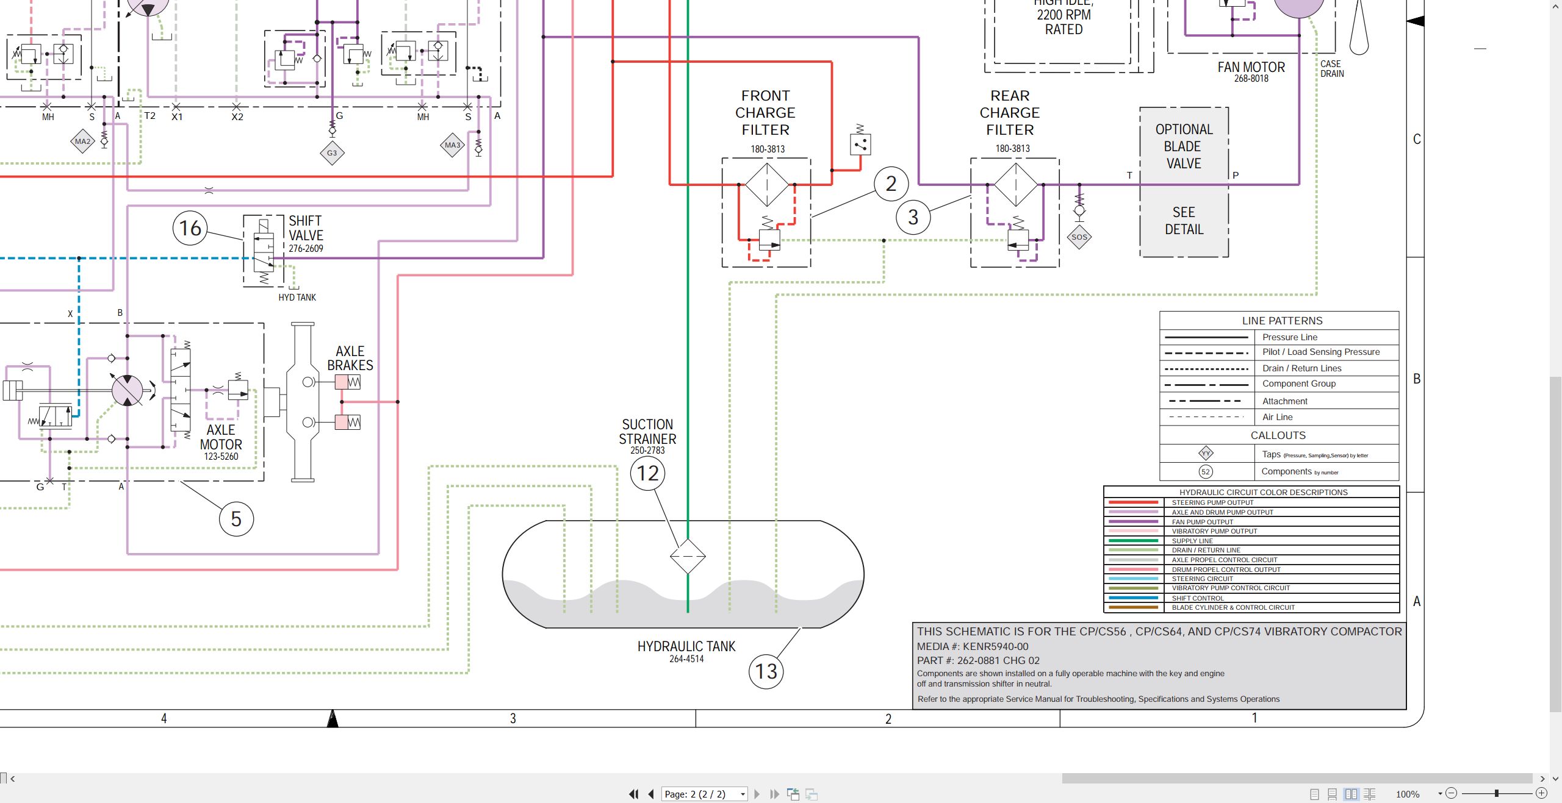Screen dimensions: 1562x803
Task: Go to the previous page
Action: coord(651,794)
